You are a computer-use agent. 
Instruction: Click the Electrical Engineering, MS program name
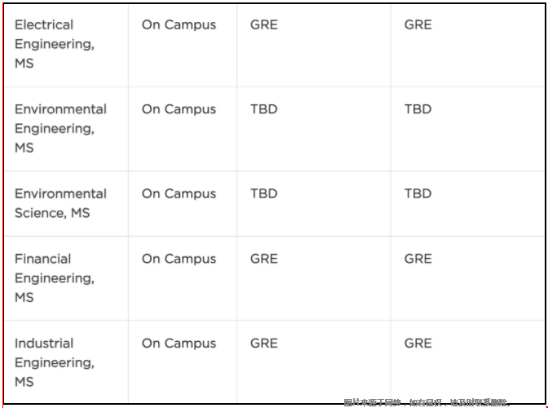55,44
